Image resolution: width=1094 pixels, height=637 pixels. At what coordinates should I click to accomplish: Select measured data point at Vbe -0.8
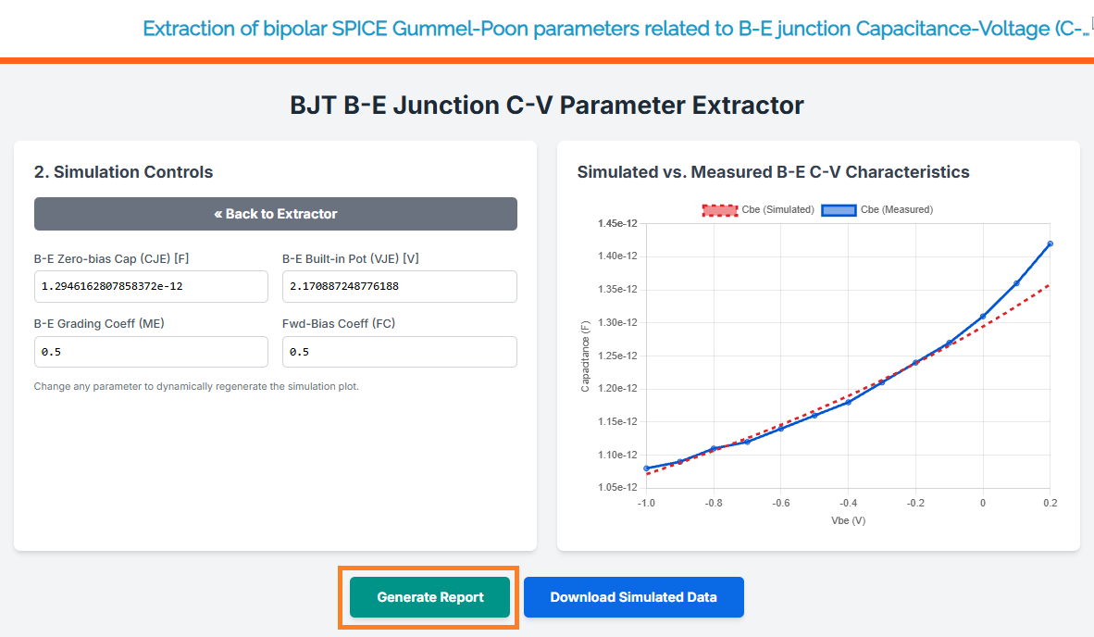pyautogui.click(x=714, y=449)
